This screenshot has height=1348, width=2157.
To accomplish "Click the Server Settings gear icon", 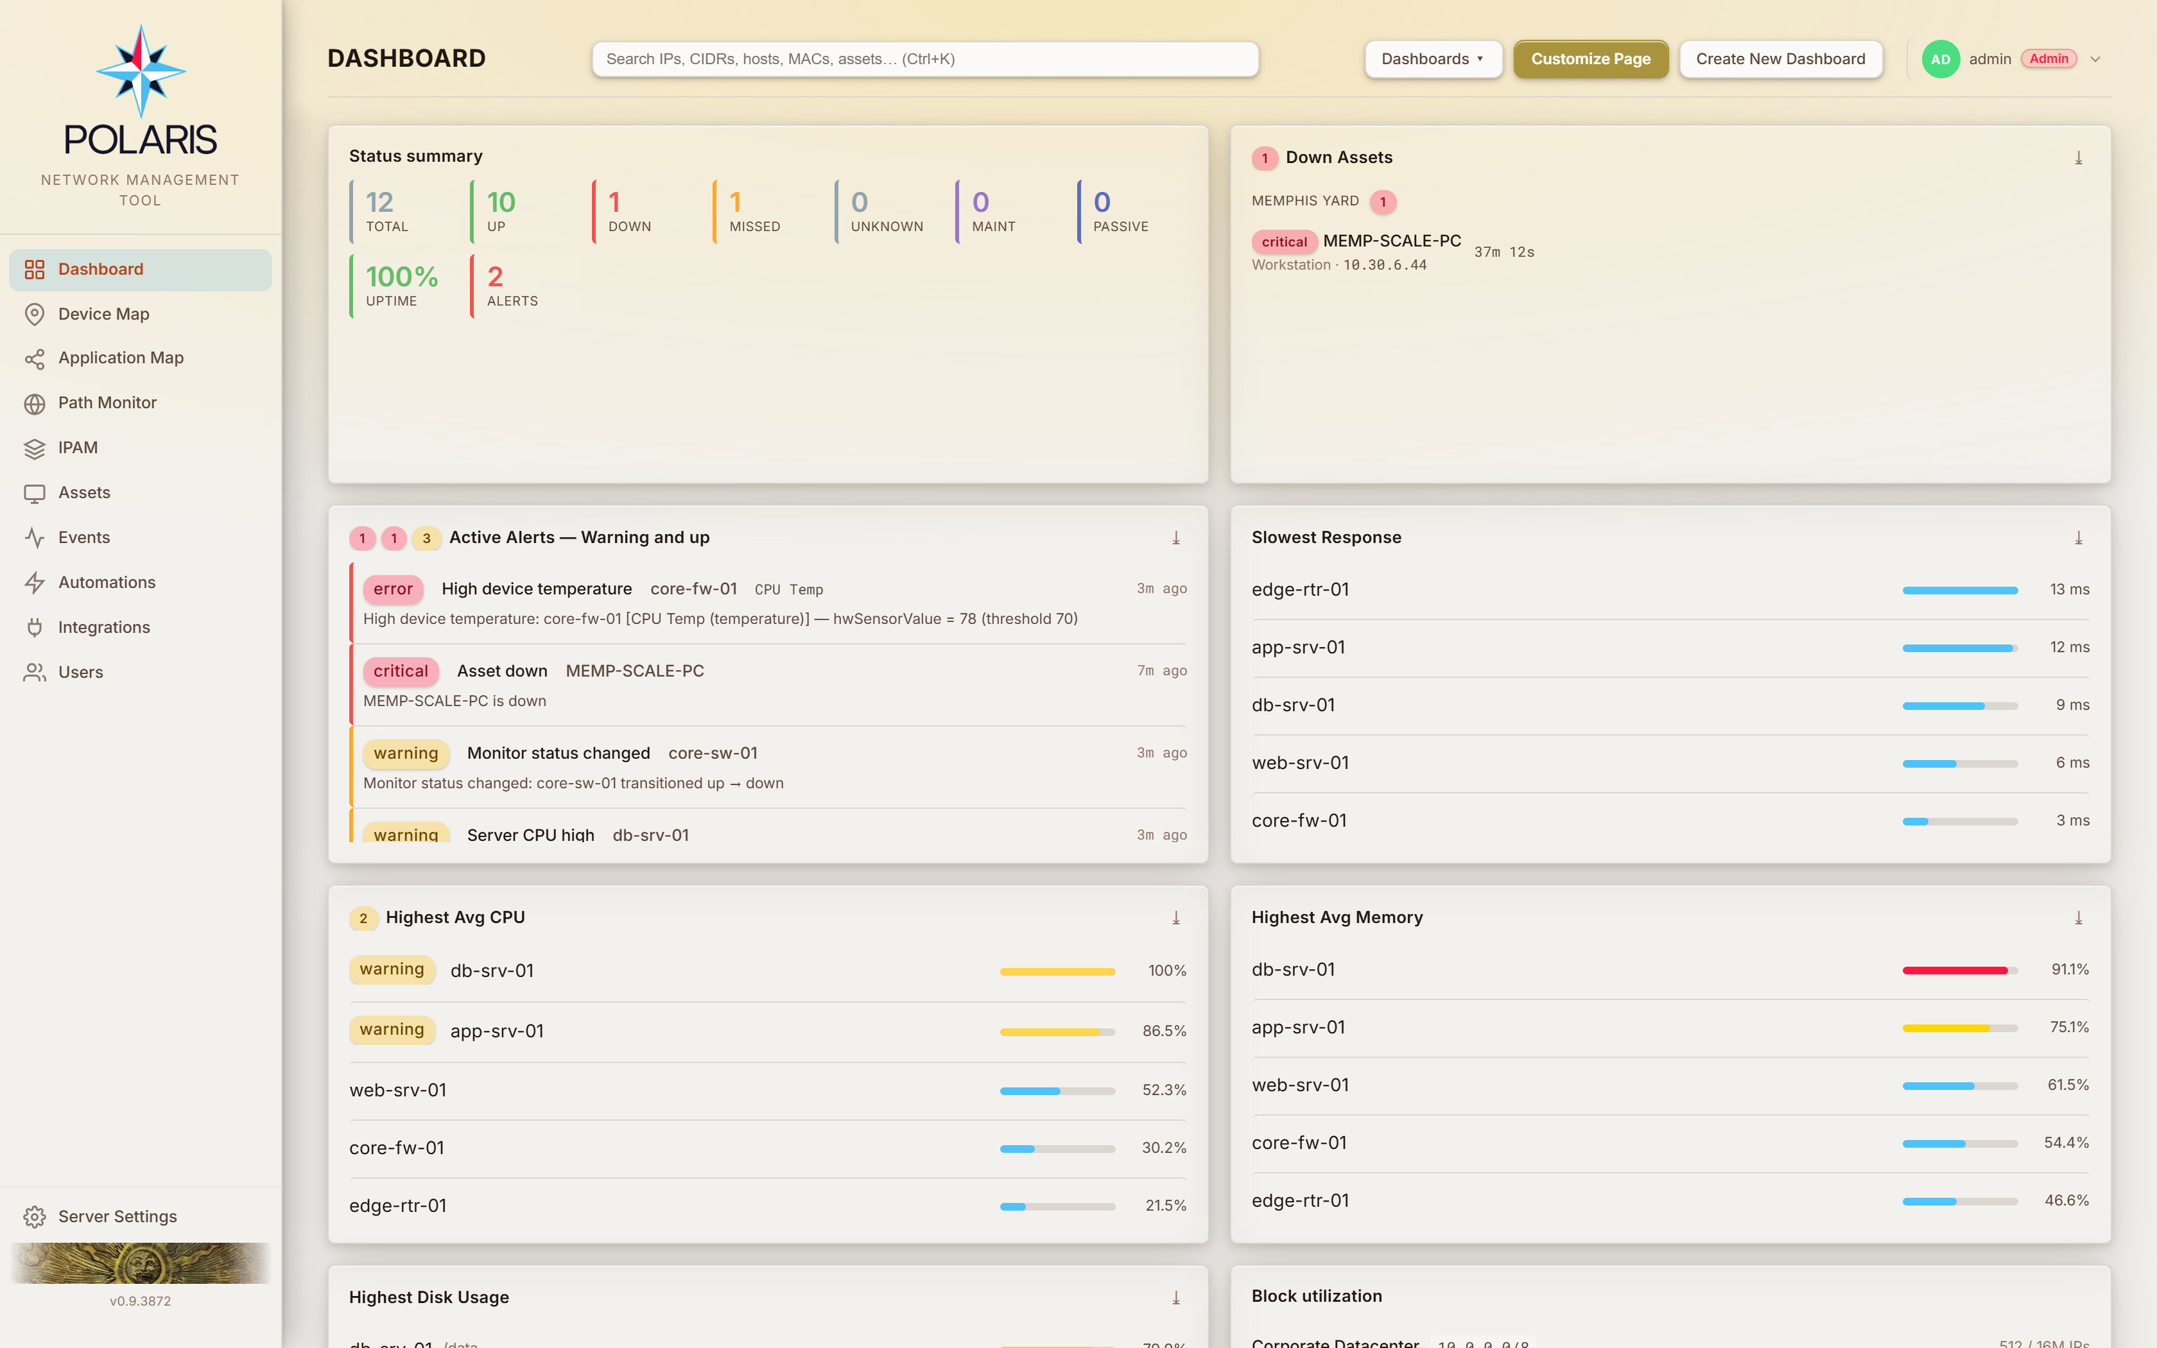I will [x=35, y=1216].
